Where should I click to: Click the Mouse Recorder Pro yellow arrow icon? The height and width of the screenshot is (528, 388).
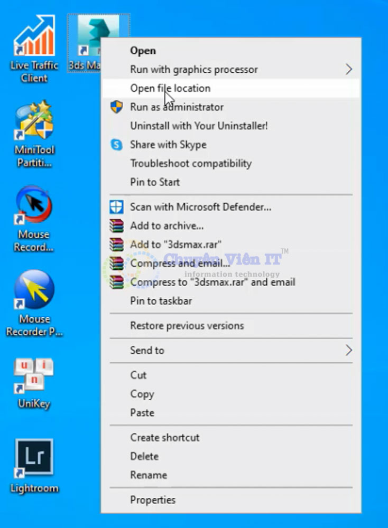click(34, 291)
